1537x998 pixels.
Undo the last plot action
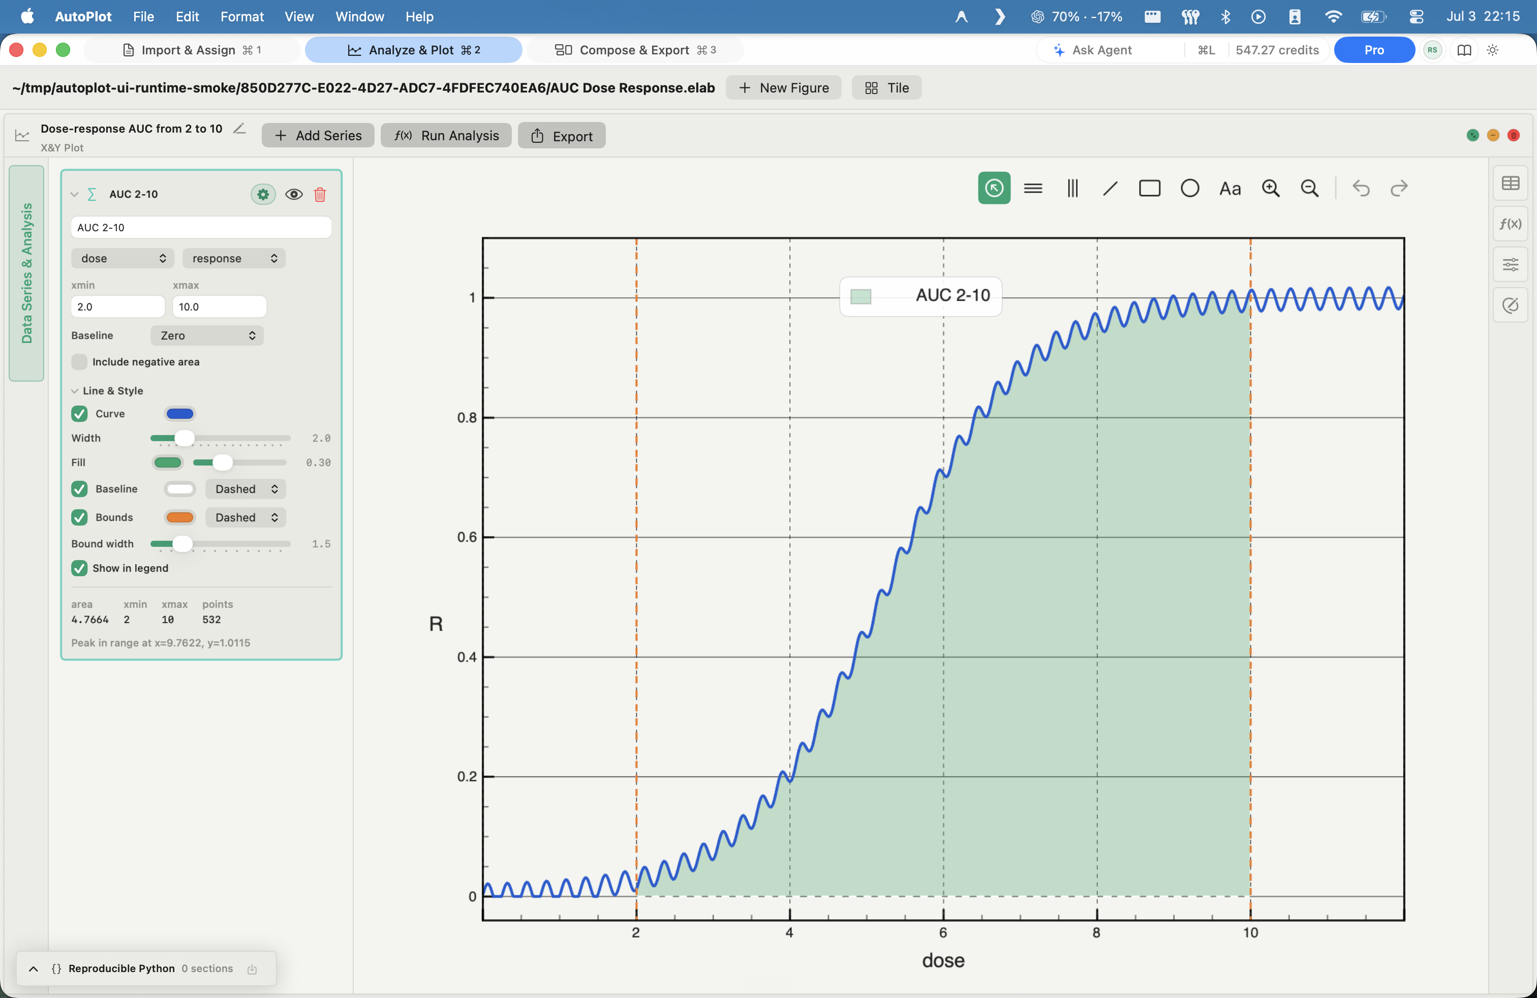pyautogui.click(x=1361, y=188)
